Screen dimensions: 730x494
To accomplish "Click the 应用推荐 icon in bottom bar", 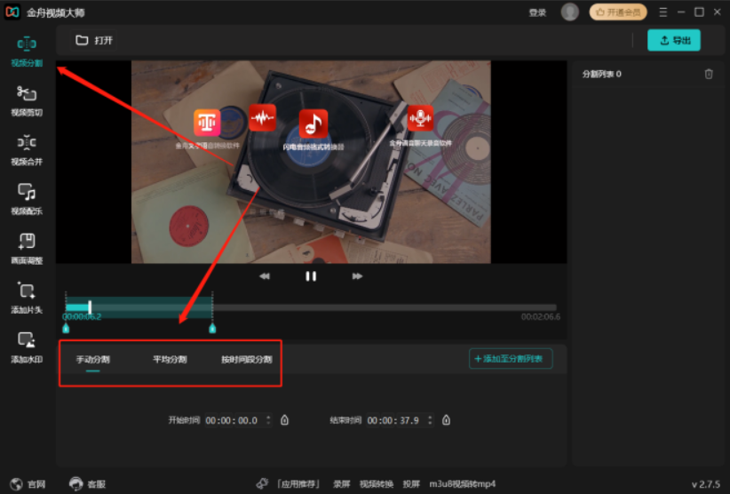I will 263,483.
